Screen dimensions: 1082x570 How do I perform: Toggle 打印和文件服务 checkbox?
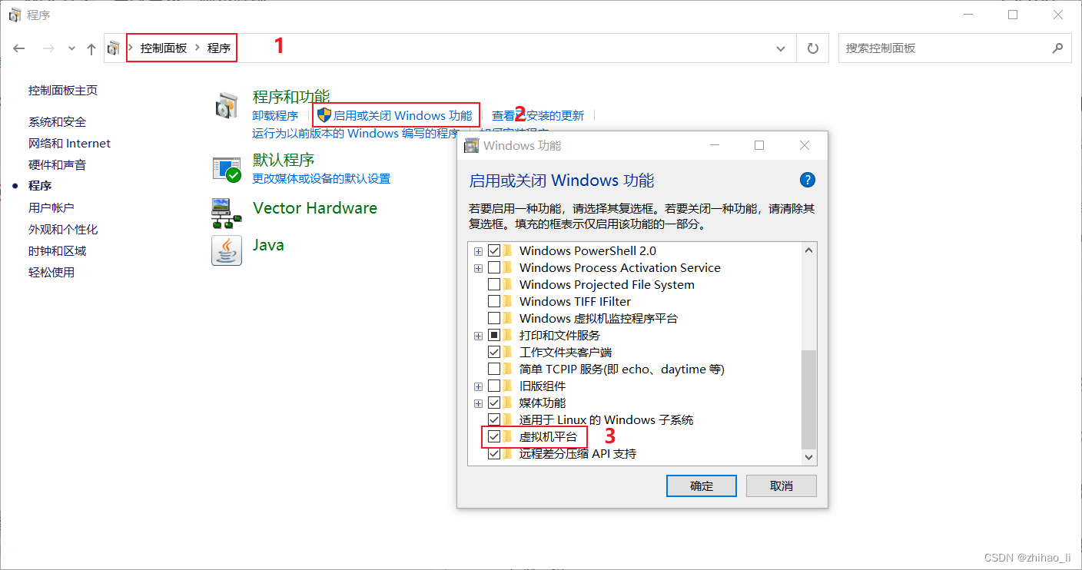(494, 335)
